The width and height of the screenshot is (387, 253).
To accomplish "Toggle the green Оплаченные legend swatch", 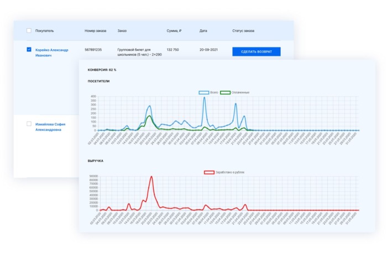I will click(225, 92).
